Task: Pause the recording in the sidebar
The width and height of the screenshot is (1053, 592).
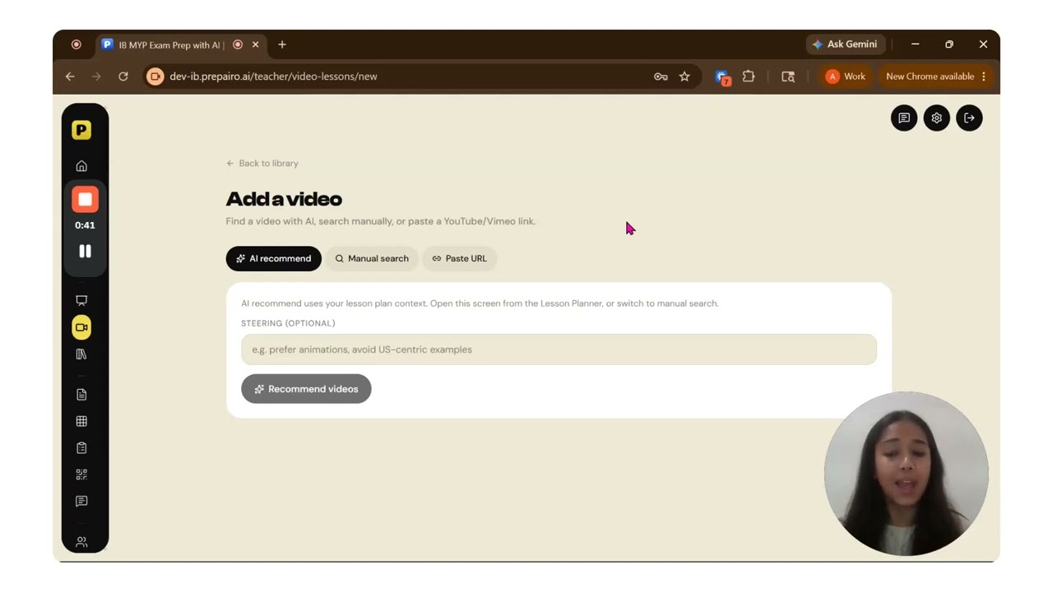Action: pos(85,251)
